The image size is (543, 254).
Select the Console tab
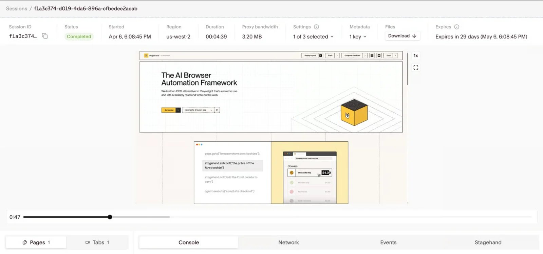(189, 242)
